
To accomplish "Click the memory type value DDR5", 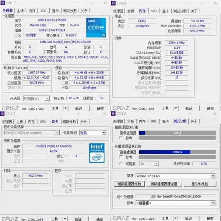I will (142, 21).
